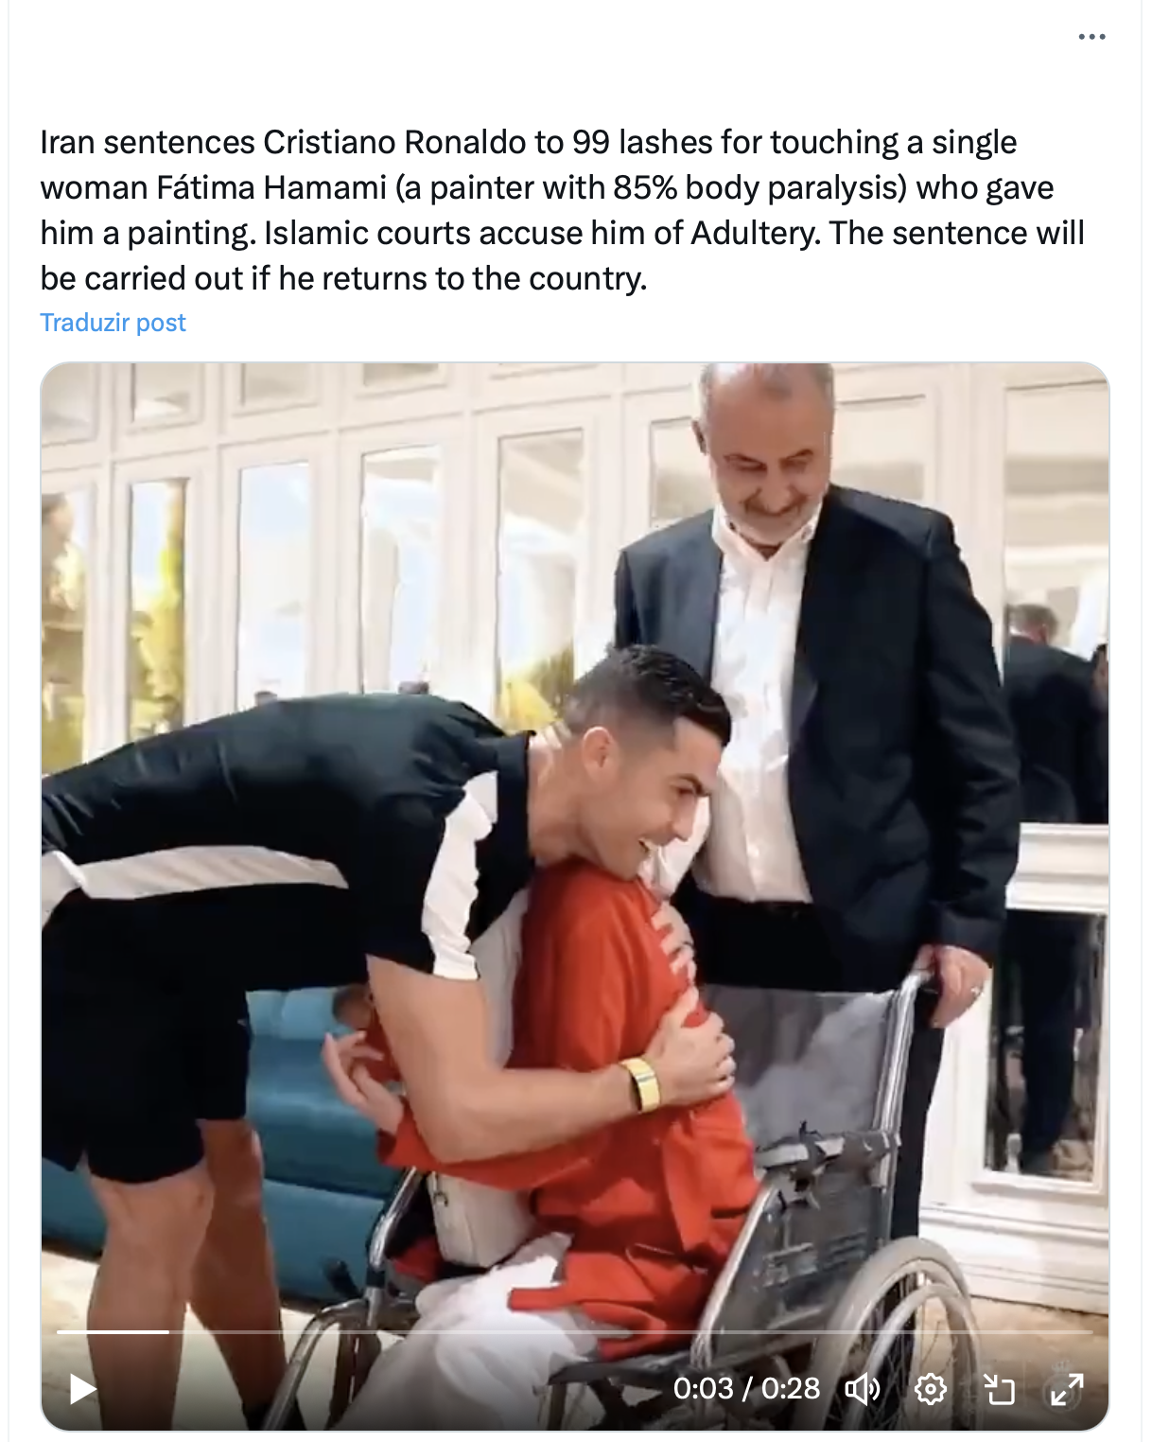Open video settings gear icon

click(931, 1389)
